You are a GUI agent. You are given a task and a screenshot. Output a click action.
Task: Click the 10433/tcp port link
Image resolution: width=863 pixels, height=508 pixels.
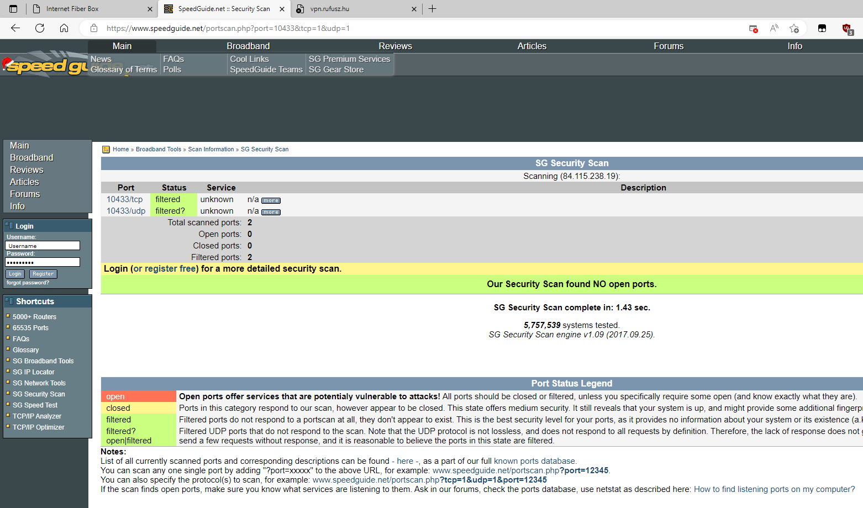point(124,199)
